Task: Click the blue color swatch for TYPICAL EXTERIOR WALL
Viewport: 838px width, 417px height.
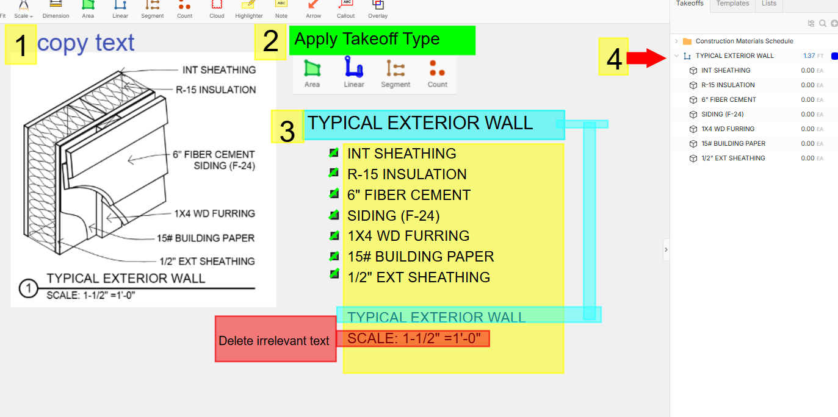Action: click(834, 56)
